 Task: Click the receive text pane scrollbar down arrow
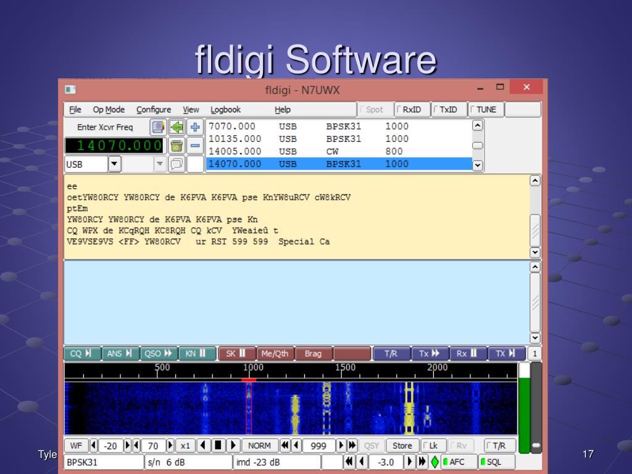point(535,252)
